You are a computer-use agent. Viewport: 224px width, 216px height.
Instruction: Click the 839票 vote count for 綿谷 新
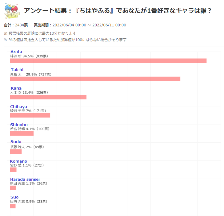click(41, 56)
